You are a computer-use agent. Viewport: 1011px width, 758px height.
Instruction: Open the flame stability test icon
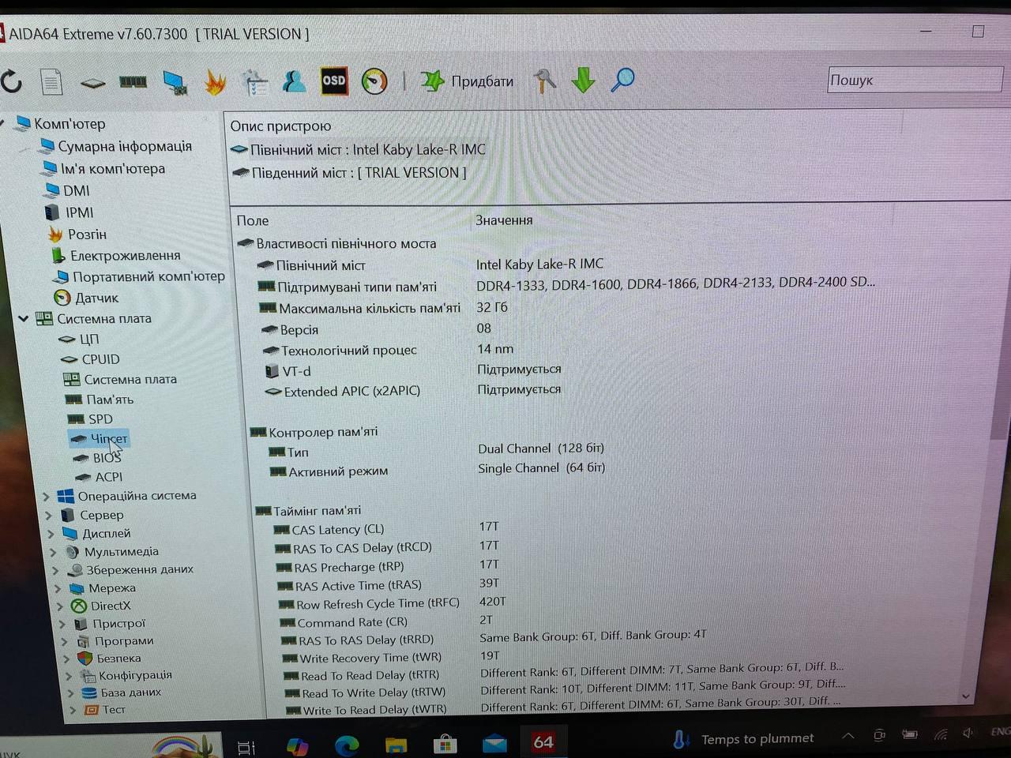point(215,82)
